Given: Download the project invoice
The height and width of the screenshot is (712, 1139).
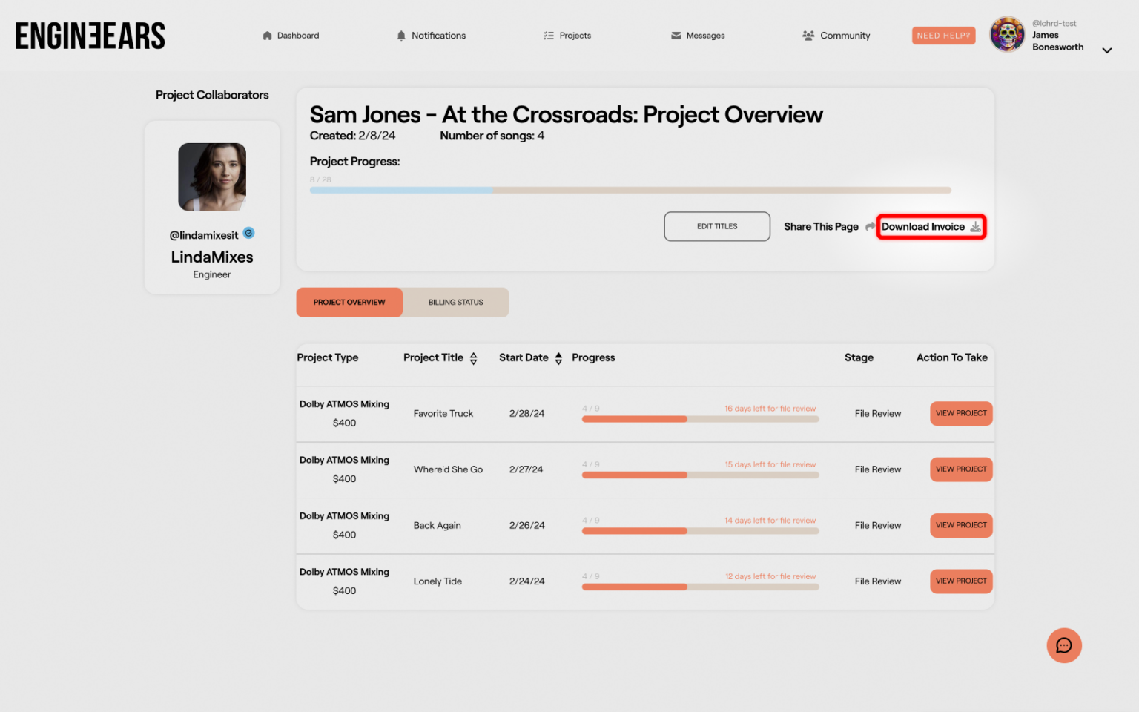Looking at the screenshot, I should 931,227.
